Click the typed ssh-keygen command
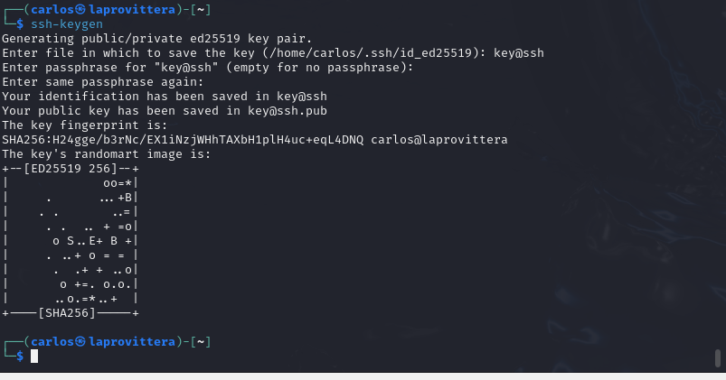Viewport: 726px width, 380px height. click(x=67, y=24)
